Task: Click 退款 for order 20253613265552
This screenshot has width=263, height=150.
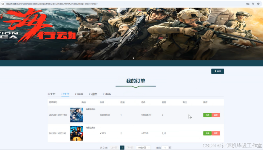Action: click(x=216, y=133)
